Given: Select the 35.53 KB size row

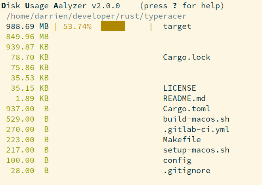Looking at the screenshot, I should (30, 78).
